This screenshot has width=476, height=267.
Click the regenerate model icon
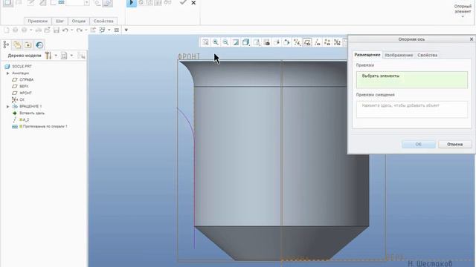coord(93,30)
